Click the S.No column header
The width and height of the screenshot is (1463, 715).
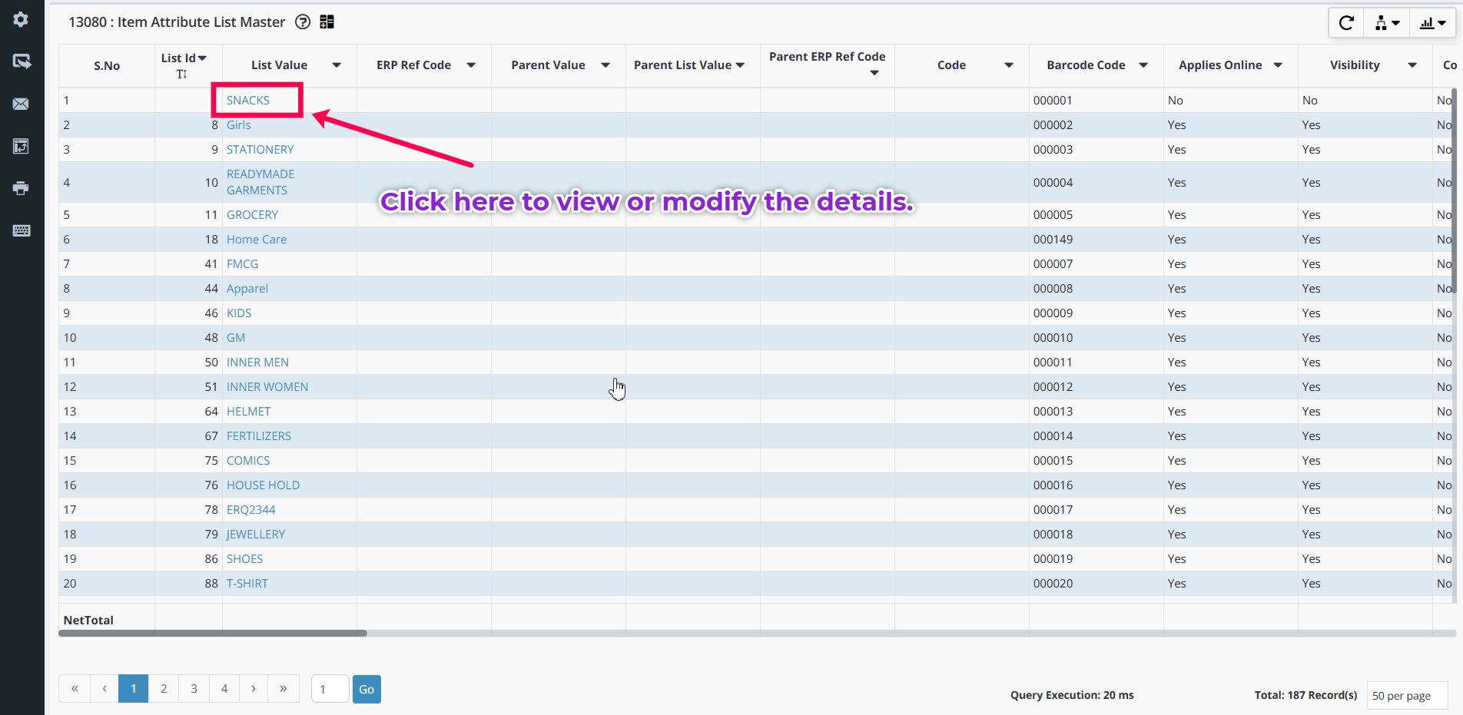(x=107, y=66)
